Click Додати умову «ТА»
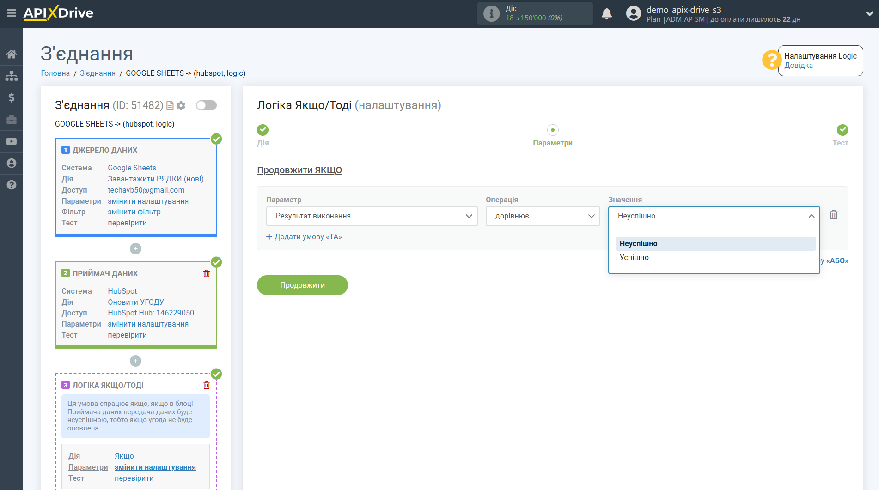The image size is (879, 490). tap(304, 236)
